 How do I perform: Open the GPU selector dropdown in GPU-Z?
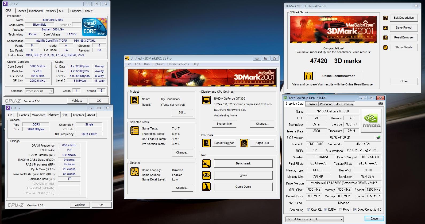click(x=315, y=219)
